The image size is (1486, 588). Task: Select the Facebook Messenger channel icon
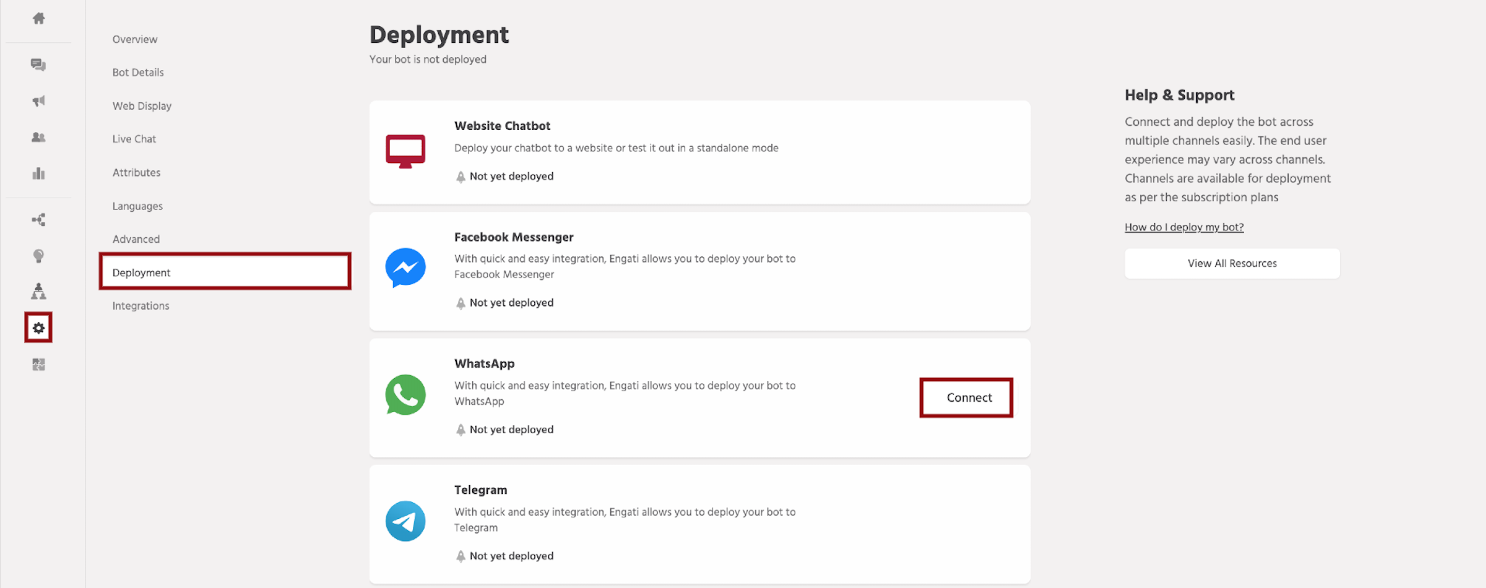pos(406,268)
